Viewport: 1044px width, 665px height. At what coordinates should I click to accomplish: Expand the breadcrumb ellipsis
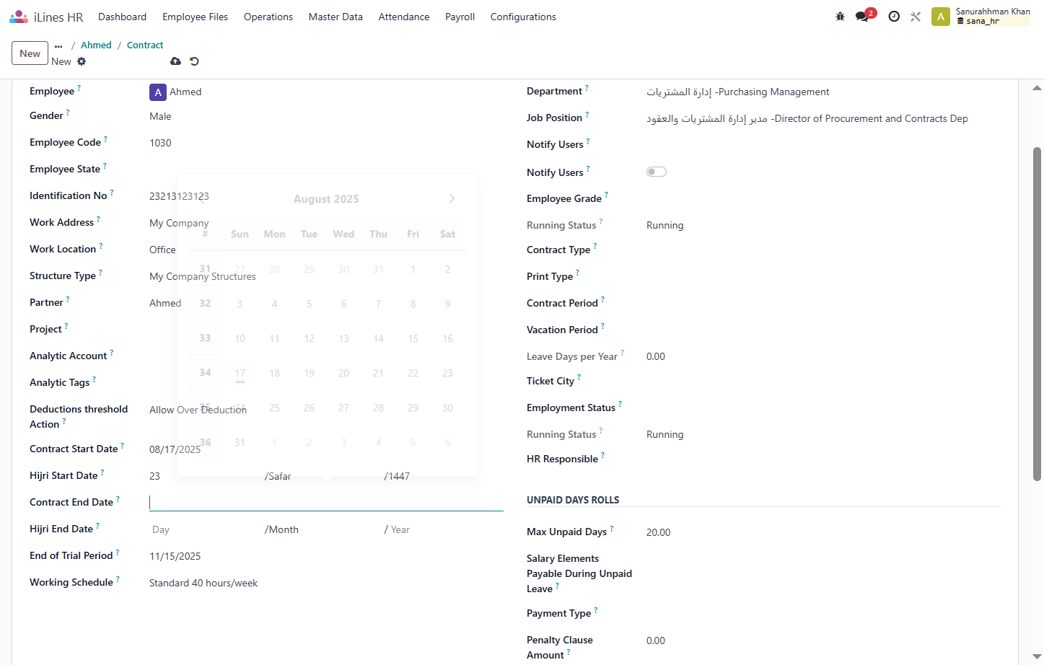[x=58, y=45]
